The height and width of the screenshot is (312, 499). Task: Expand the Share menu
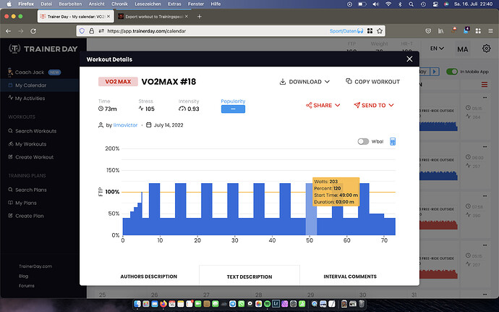click(x=323, y=105)
